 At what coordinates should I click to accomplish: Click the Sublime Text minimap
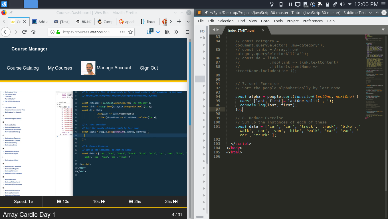[x=374, y=77]
